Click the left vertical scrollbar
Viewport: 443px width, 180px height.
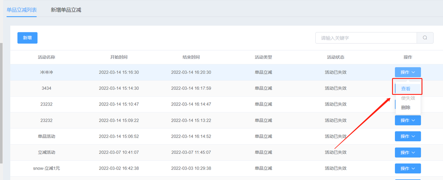tap(1, 103)
